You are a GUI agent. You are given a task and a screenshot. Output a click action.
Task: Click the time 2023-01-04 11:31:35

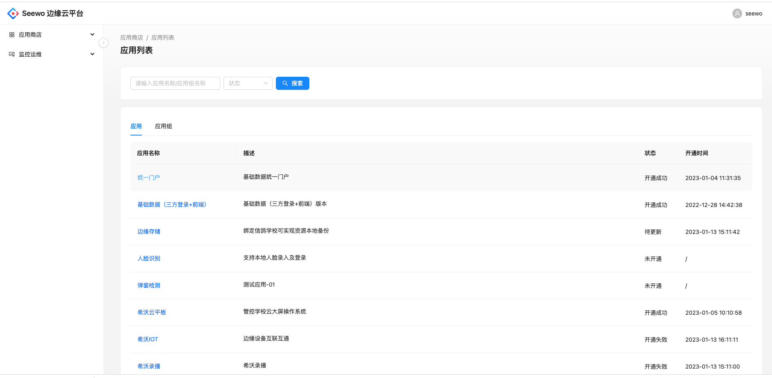713,178
